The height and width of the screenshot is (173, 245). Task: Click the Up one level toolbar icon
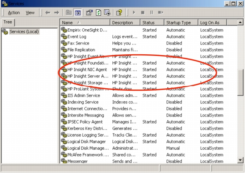click(68, 12)
